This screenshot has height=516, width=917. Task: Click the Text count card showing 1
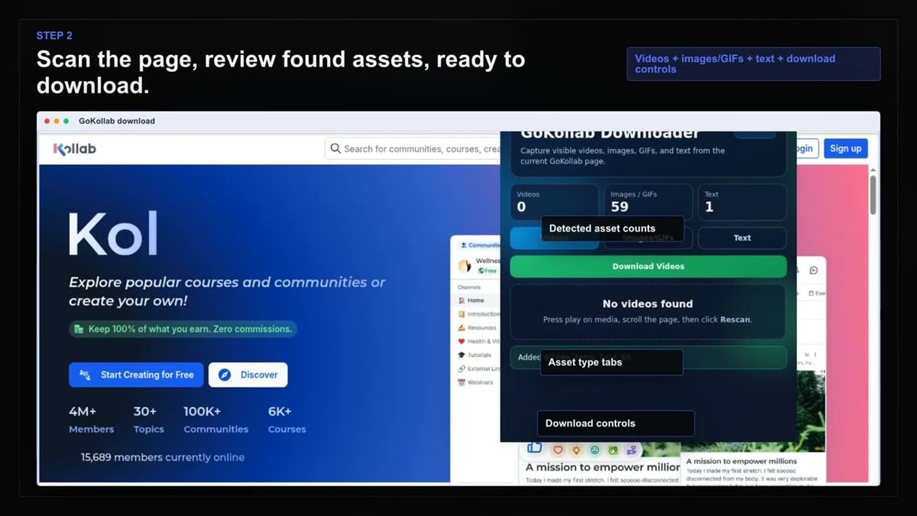(x=742, y=202)
